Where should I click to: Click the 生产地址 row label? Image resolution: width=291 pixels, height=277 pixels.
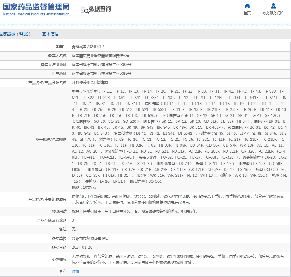point(59,74)
